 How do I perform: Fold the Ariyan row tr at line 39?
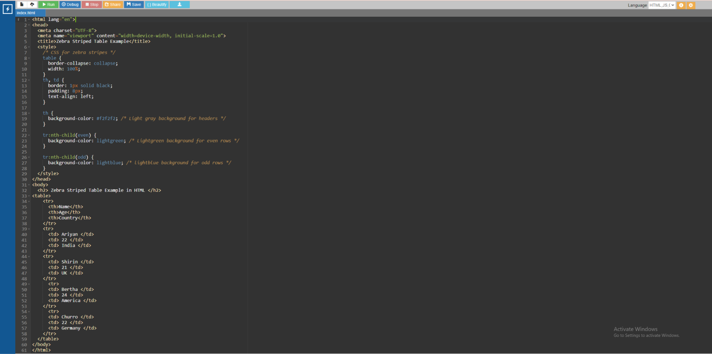coord(29,229)
